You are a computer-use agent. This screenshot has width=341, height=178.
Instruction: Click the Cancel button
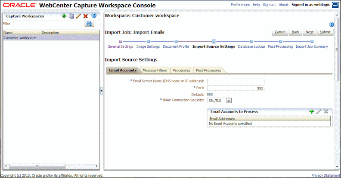pos(280,32)
